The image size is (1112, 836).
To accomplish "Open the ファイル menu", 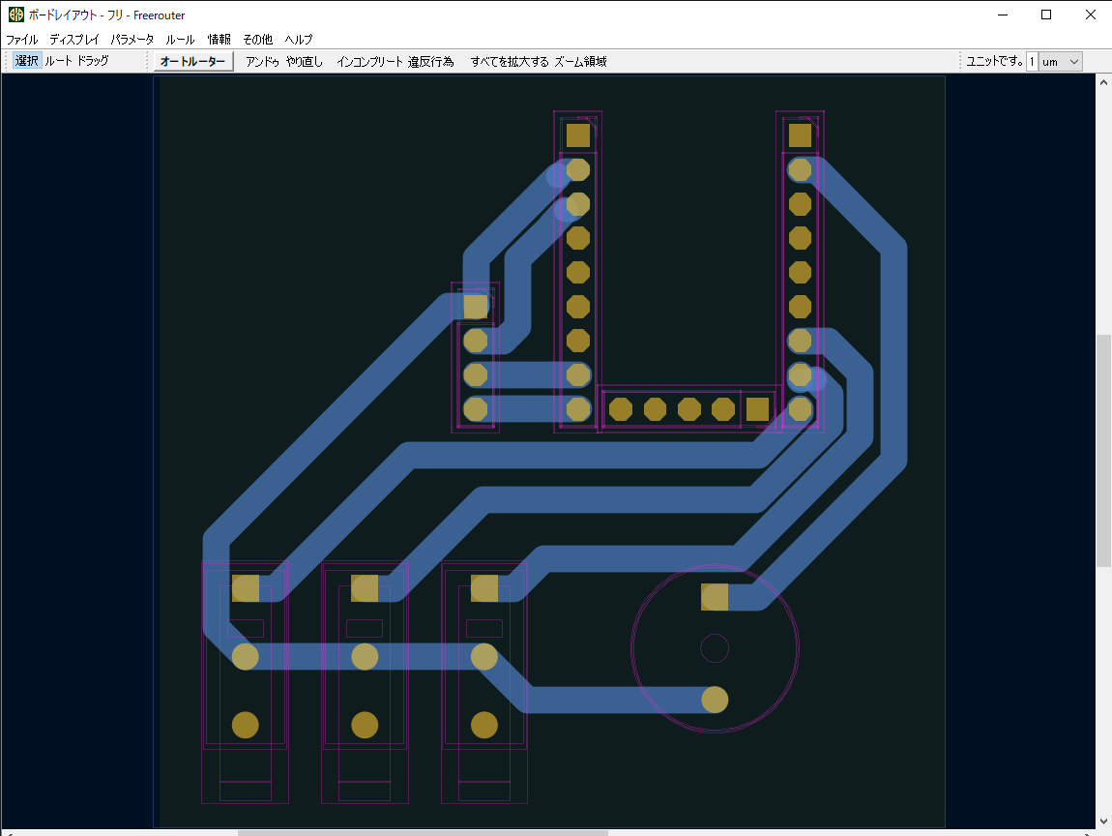I will (22, 39).
